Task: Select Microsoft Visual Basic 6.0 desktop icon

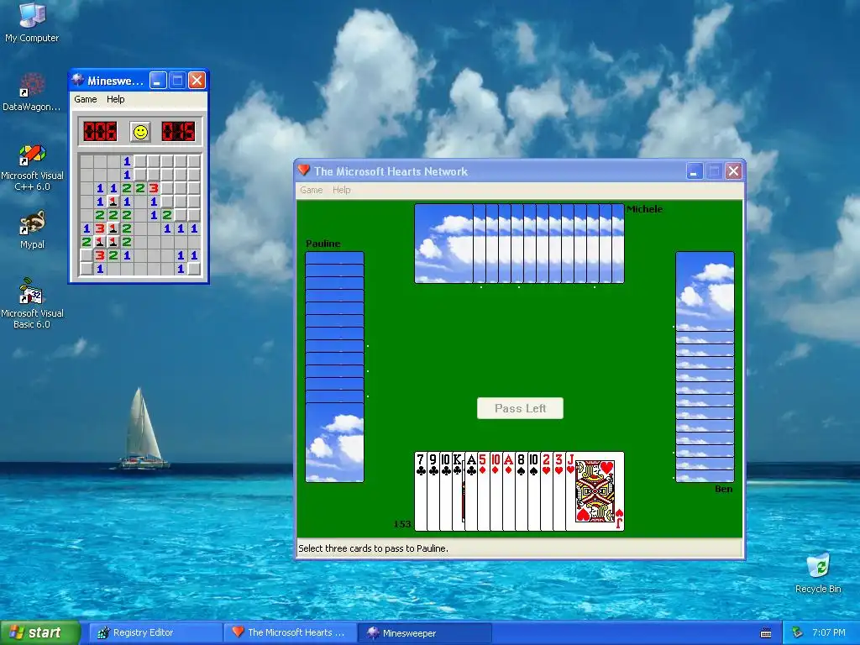Action: click(32, 303)
